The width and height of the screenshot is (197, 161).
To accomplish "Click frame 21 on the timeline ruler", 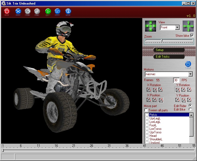I will coord(74,145).
